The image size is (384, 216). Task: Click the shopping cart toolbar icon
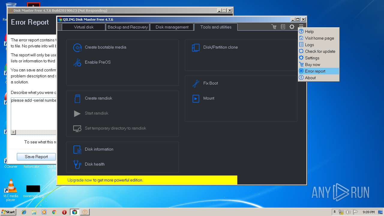coord(274,27)
